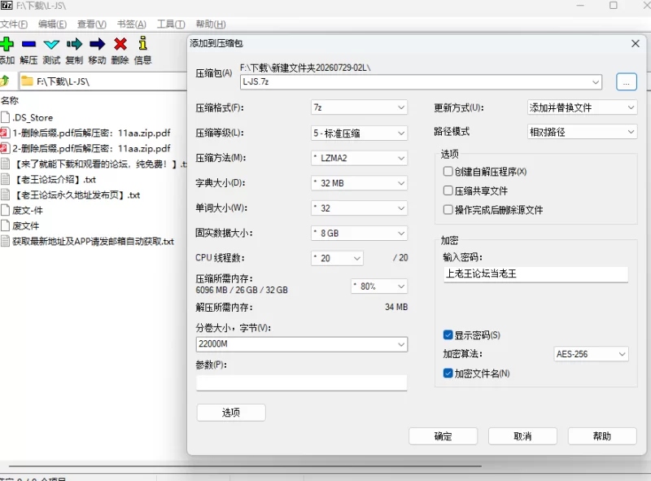Enable the 创建自解压程序 checkbox
Viewport: 651px width, 481px height.
pyautogui.click(x=448, y=172)
